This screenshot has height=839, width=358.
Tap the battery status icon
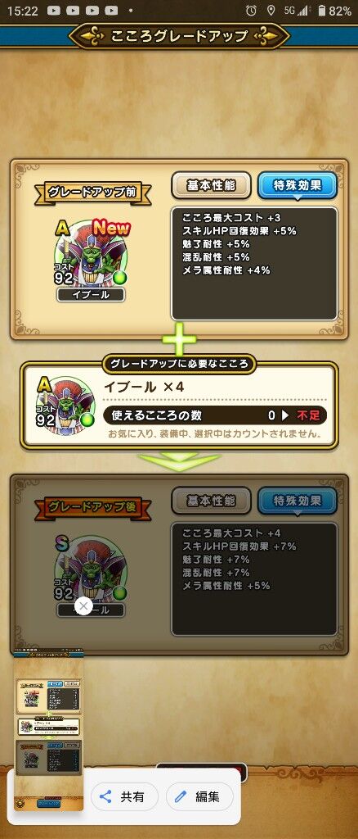322,10
